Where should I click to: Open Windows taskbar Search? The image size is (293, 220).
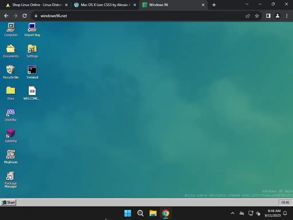point(140,213)
